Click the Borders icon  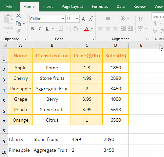pos(61,29)
